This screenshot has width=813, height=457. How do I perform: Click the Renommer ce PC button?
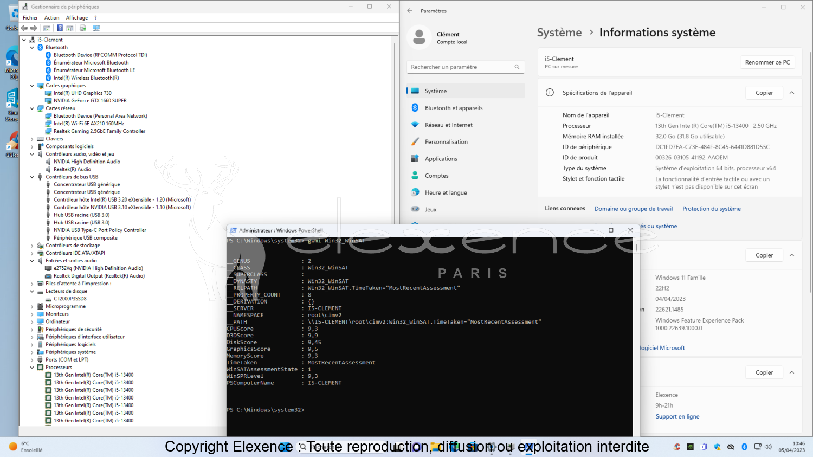point(767,62)
